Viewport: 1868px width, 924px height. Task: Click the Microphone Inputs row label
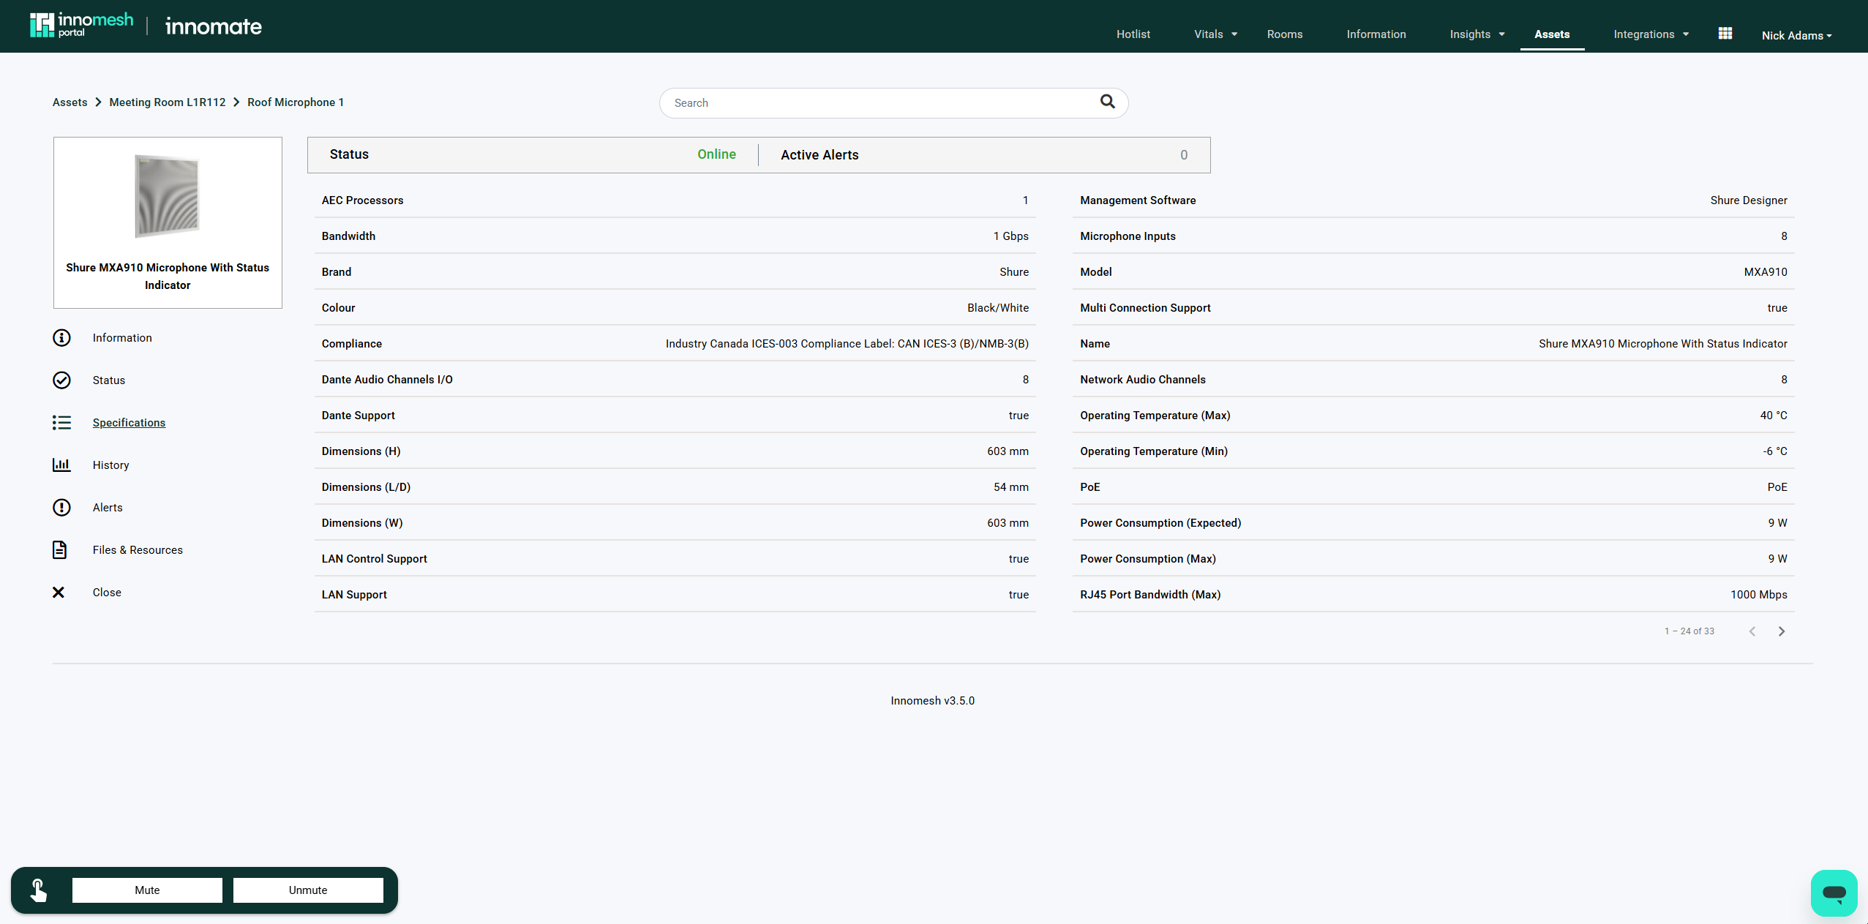click(x=1128, y=236)
